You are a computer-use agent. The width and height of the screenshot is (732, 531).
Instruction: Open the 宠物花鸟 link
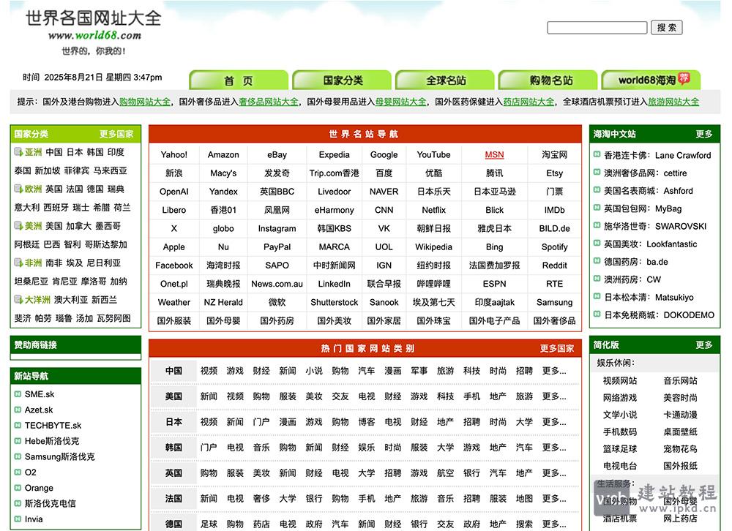(x=680, y=449)
